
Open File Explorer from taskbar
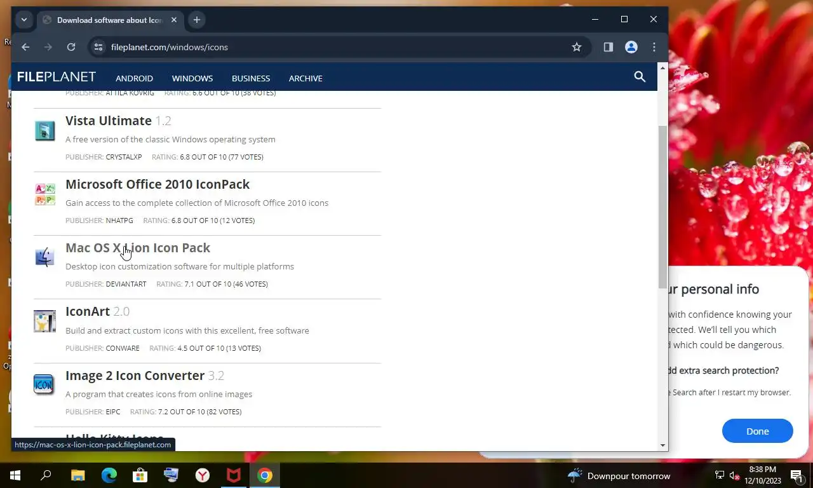pyautogui.click(x=77, y=475)
